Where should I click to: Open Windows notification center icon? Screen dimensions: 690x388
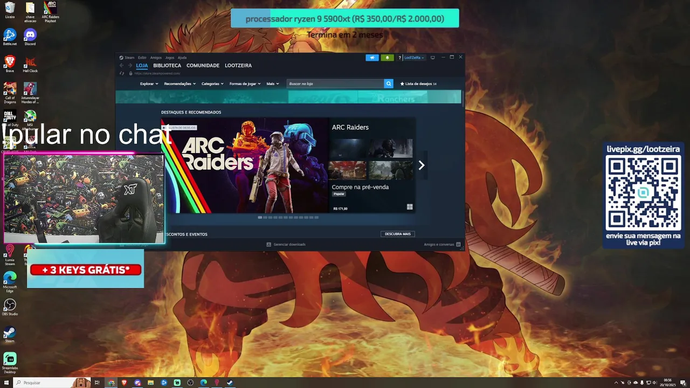coord(683,383)
